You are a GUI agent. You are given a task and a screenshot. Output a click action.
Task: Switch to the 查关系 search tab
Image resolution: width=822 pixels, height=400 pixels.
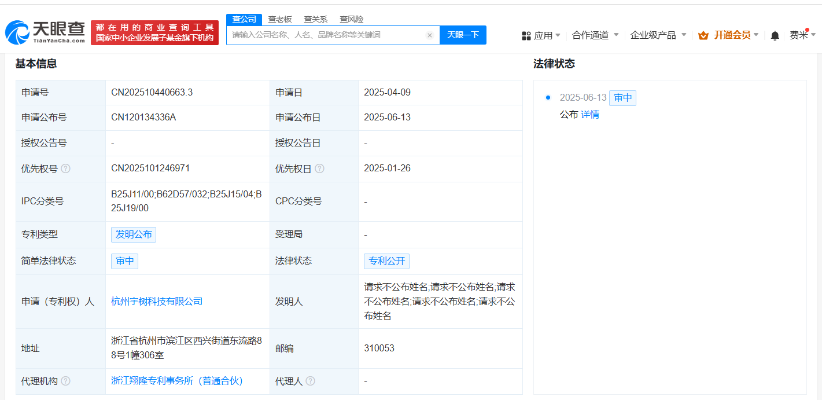pyautogui.click(x=316, y=19)
